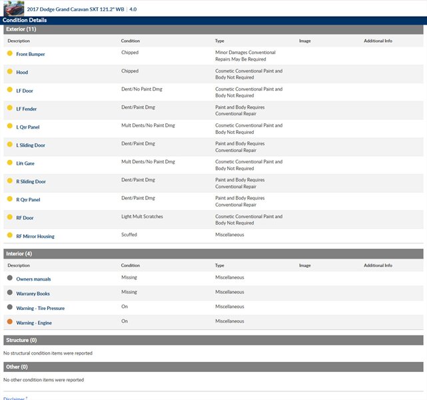
Task: Click the yellow severity dot beside Hood
Action: (9, 71)
